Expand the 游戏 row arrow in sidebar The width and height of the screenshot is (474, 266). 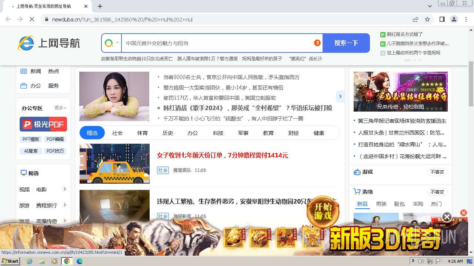[x=64, y=221]
